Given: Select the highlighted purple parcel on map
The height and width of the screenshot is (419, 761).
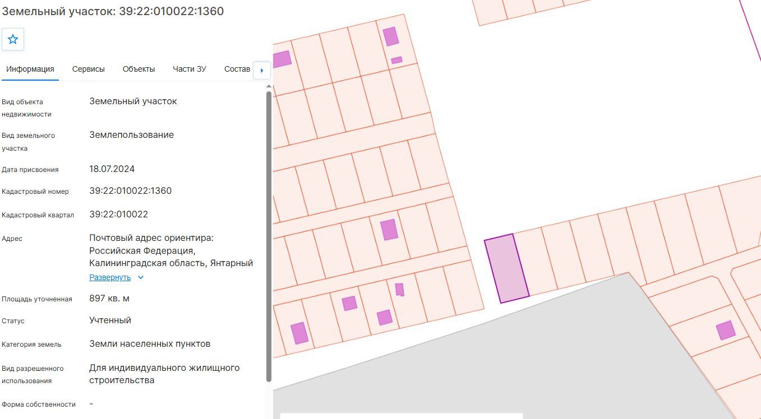Looking at the screenshot, I should point(507,268).
